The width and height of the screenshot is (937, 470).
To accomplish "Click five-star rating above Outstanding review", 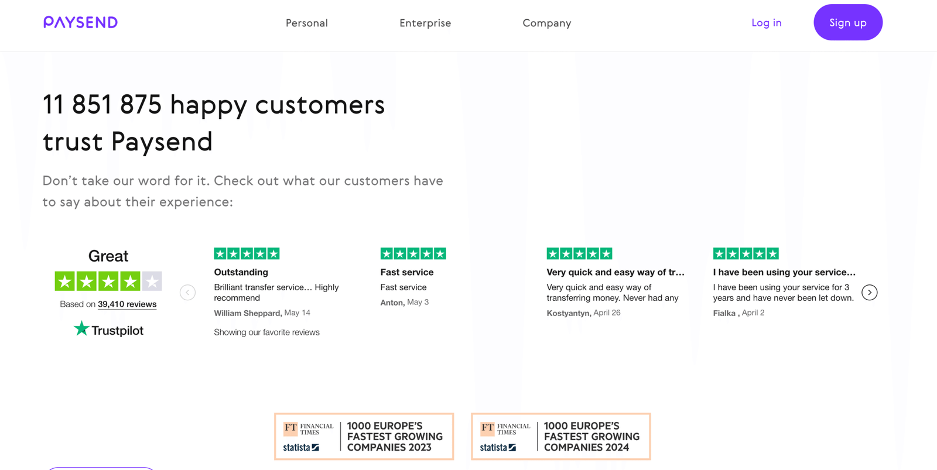I will click(x=247, y=253).
